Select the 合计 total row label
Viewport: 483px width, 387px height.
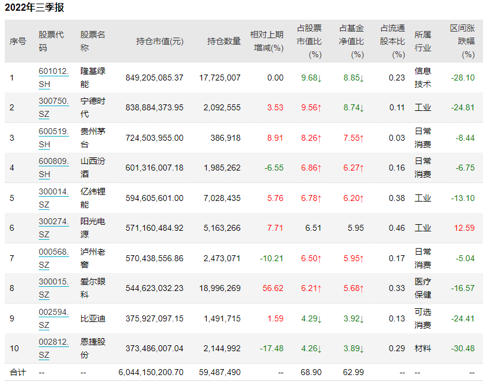click(x=18, y=372)
